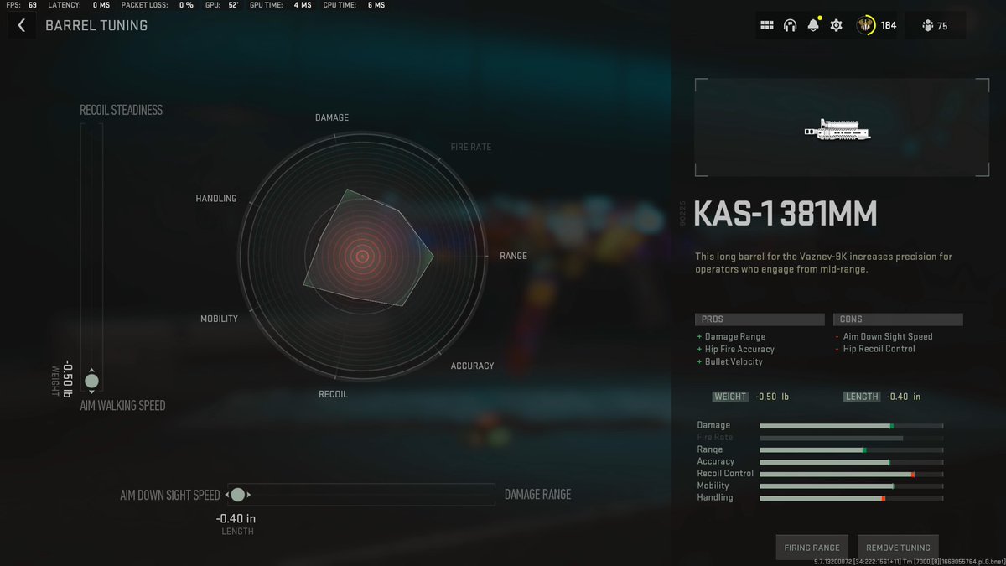Click the vertical -0.50 lb value by the weight slider

[67, 379]
